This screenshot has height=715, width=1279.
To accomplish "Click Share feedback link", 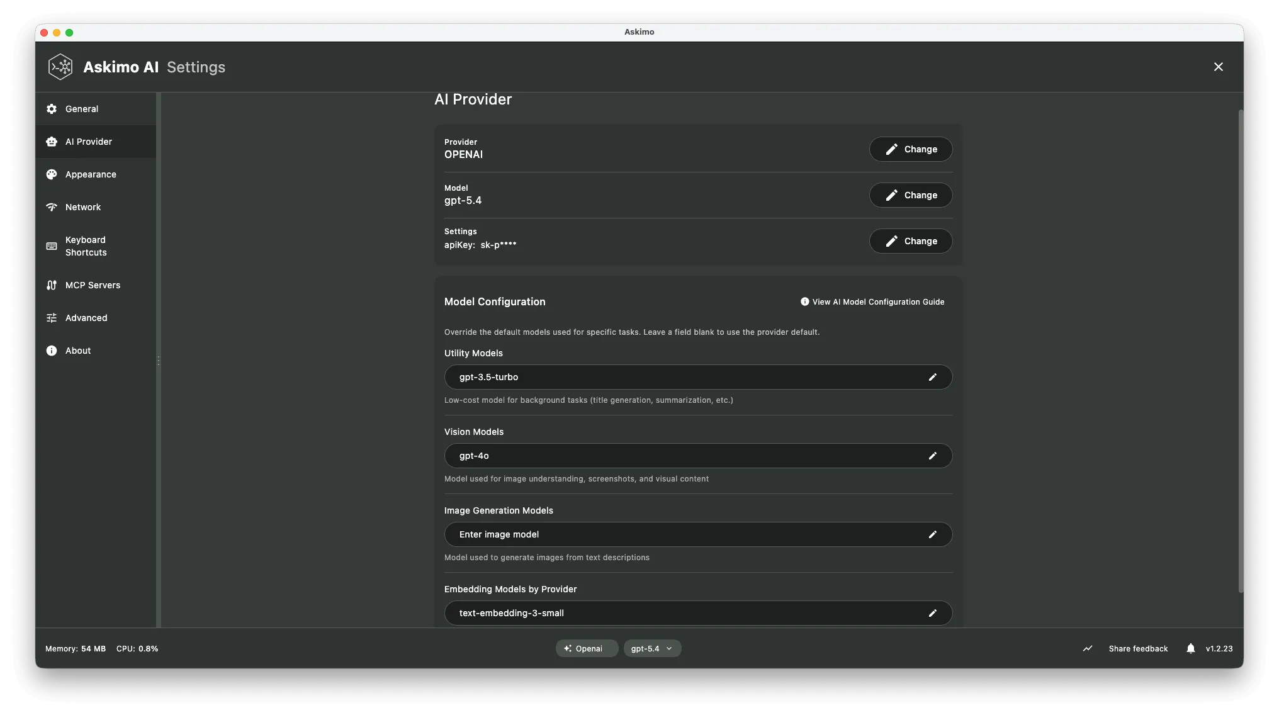I will 1138,649.
